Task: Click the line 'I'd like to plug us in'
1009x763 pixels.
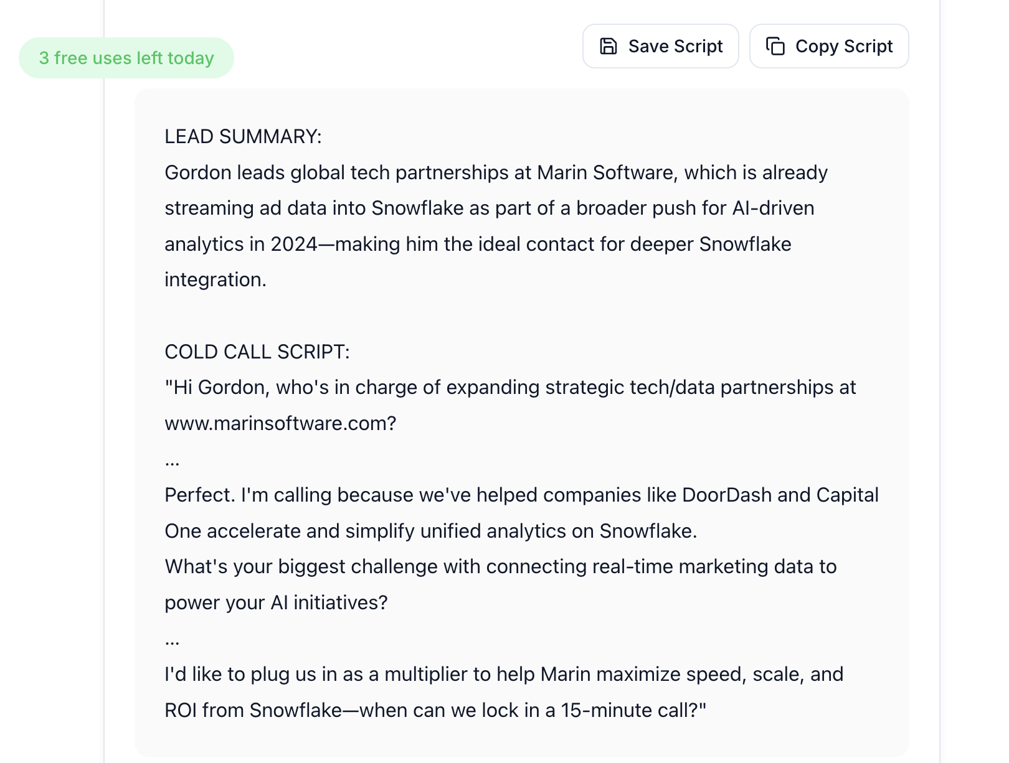Action: pos(504,674)
